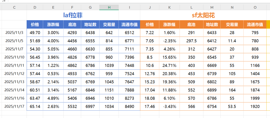
Task: Select date cell 2025/11/3
Action: pyautogui.click(x=14, y=33)
